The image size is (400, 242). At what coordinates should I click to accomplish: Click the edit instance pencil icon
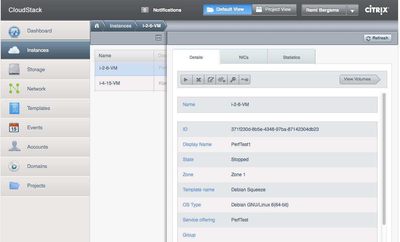(x=210, y=80)
